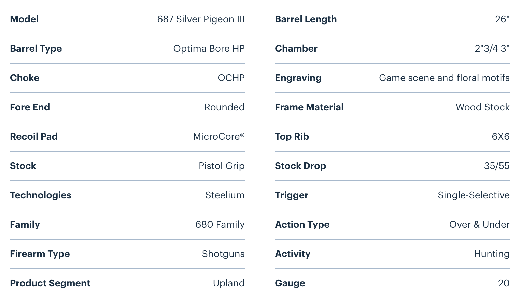
Task: Click the Over & Under value
Action: pyautogui.click(x=479, y=225)
